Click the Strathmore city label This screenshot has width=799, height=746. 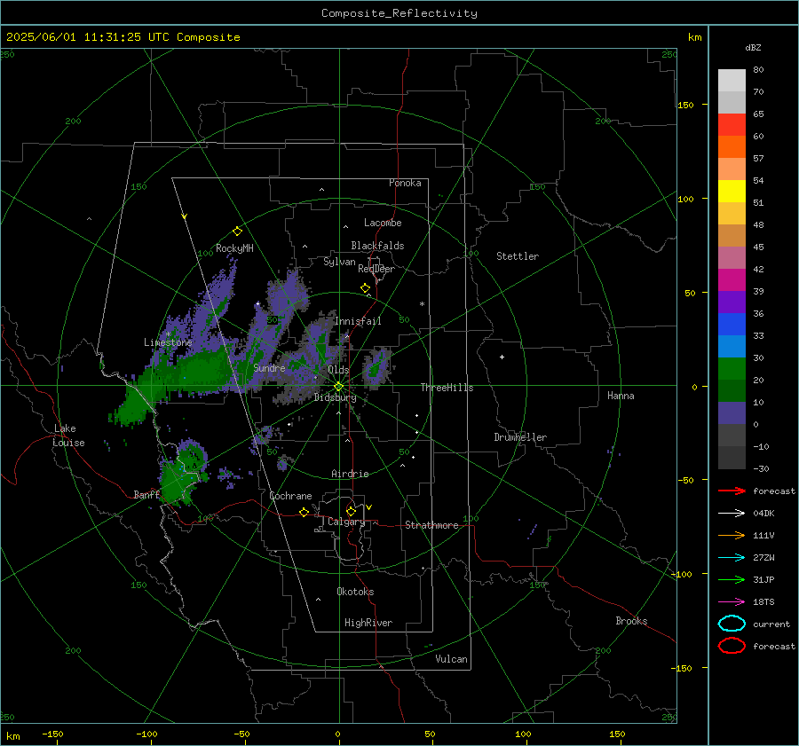[431, 525]
